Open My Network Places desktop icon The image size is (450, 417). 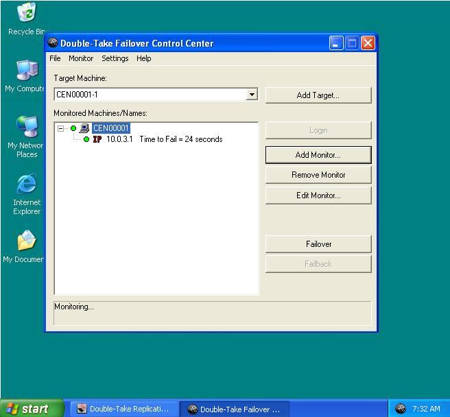(27, 128)
